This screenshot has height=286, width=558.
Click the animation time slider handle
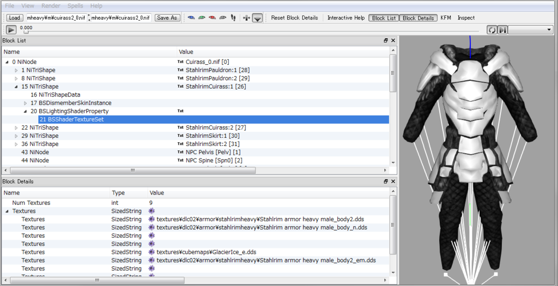click(x=26, y=32)
